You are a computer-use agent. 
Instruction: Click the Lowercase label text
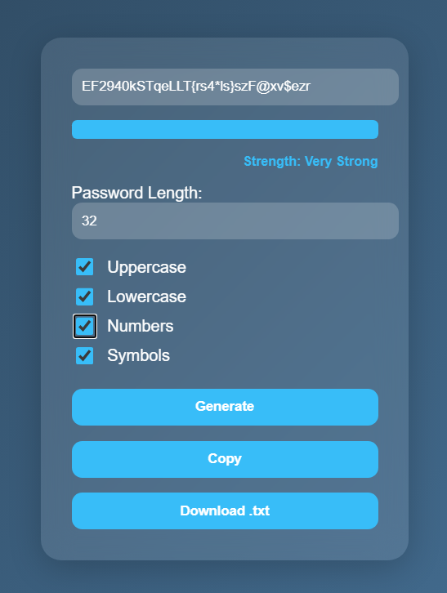(146, 296)
